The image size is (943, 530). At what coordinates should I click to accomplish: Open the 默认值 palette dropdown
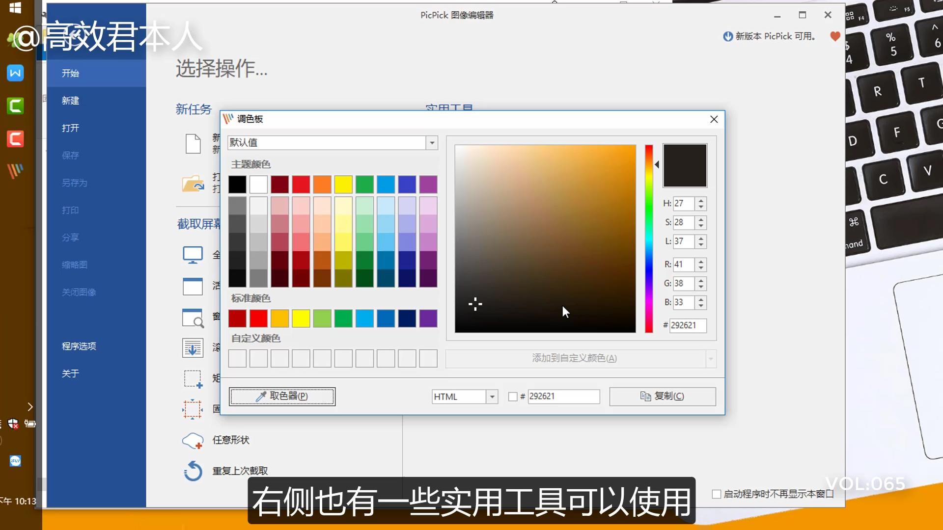click(x=432, y=143)
